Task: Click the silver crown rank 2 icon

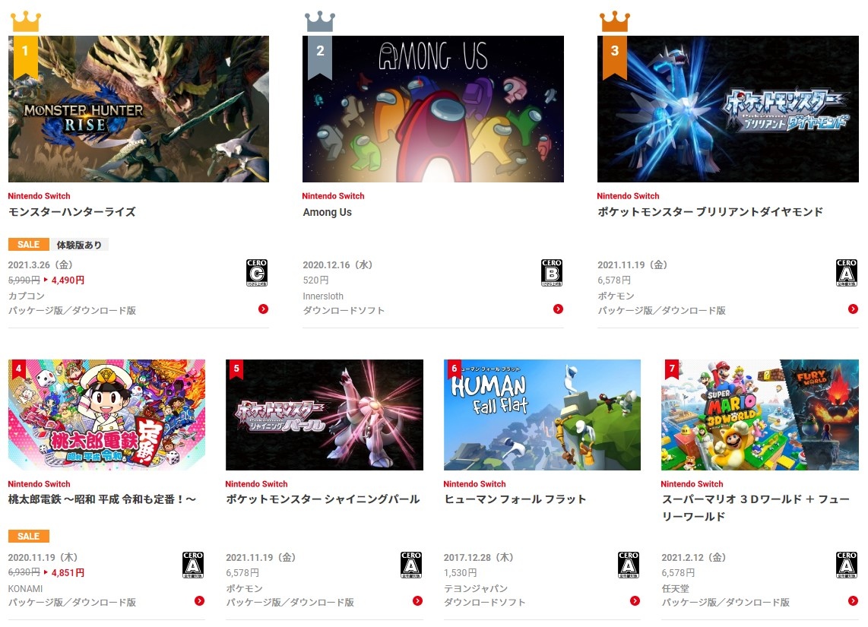Action: coord(320,21)
